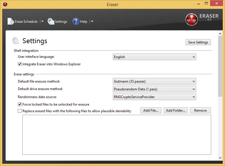The image size is (225, 166).
Task: Click the Settings page heading icon
Action: click(16, 41)
